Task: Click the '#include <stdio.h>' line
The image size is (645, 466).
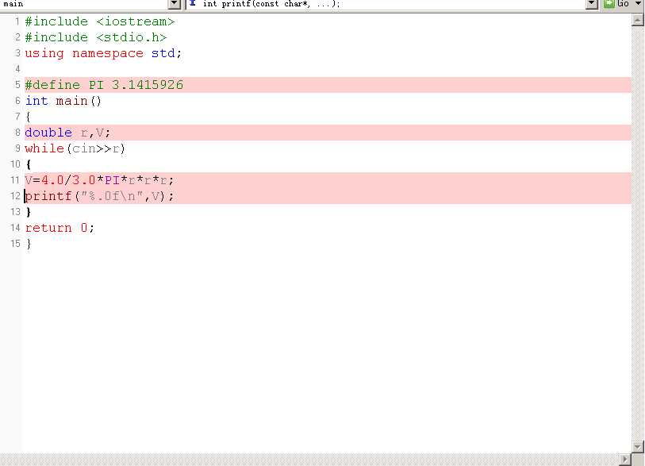Action: (96, 37)
